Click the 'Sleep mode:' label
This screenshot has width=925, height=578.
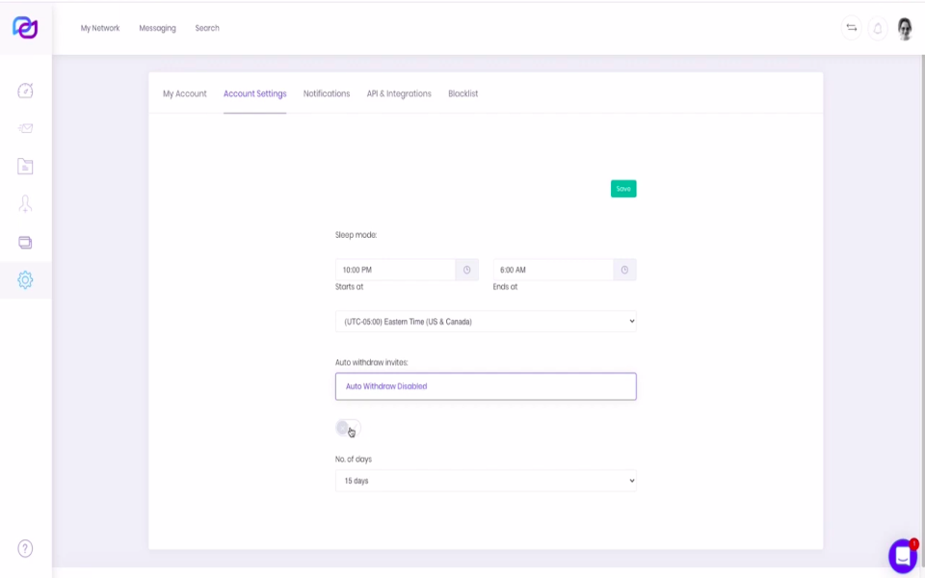coord(356,235)
